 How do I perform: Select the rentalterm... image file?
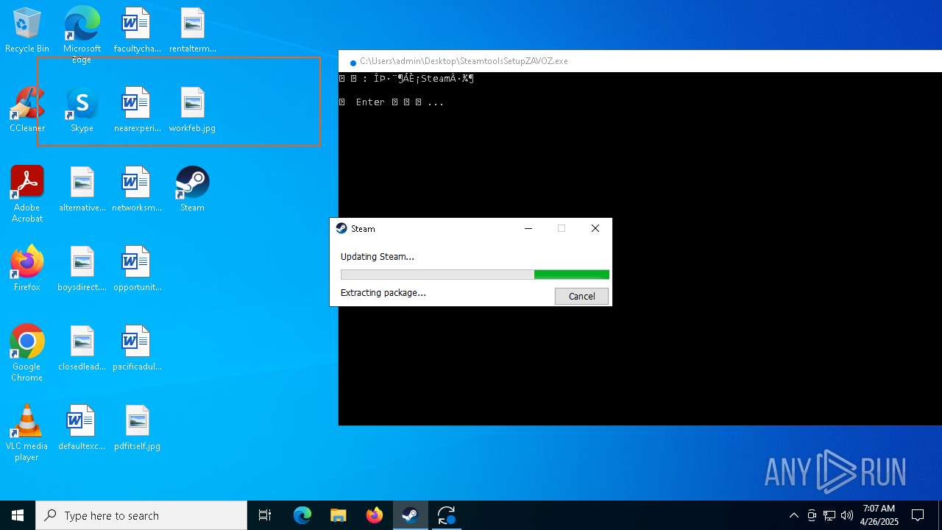click(193, 30)
